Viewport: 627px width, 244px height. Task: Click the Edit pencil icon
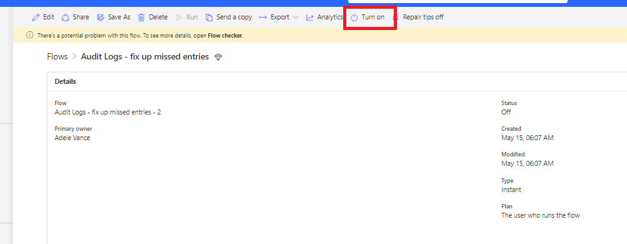pos(36,18)
